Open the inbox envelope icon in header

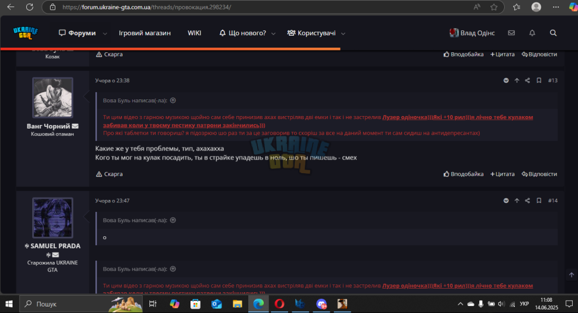click(511, 33)
